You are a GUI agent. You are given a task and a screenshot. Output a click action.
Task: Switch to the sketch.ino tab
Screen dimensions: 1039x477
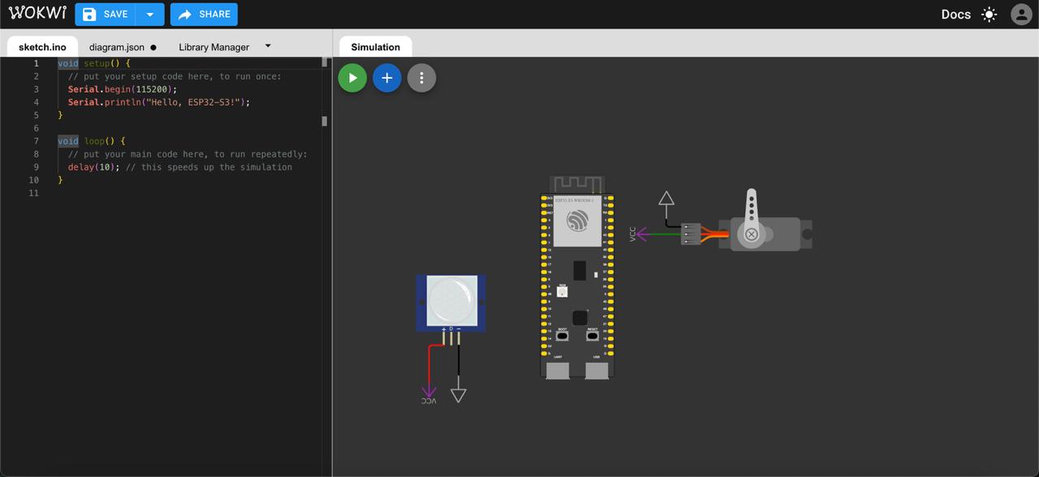point(42,47)
